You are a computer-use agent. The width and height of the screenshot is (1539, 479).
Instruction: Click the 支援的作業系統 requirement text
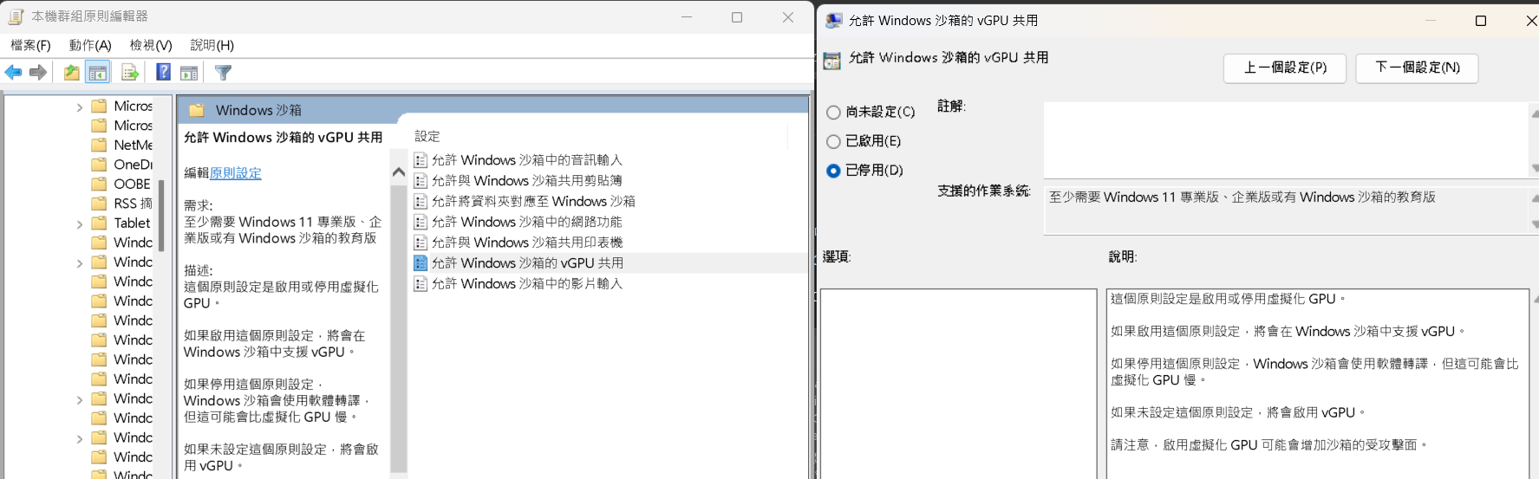click(x=1242, y=197)
